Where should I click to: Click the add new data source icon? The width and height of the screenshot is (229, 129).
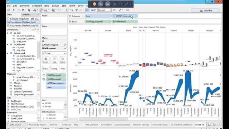point(29,10)
